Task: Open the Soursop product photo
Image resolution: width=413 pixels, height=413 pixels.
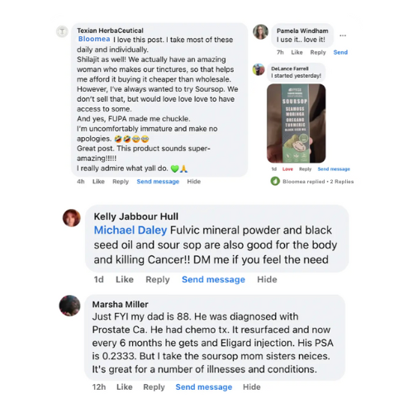Action: point(297,123)
